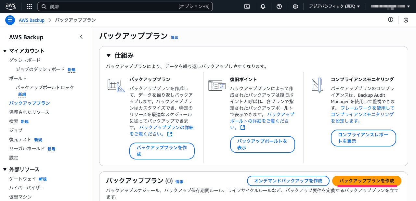Click orange バックアッププランを作成 button
The height and width of the screenshot is (201, 416).
click(x=367, y=181)
